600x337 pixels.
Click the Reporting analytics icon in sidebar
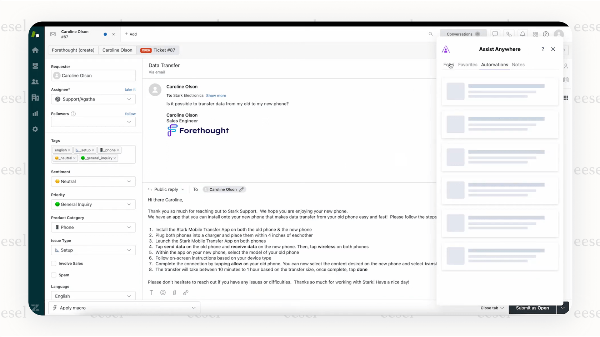(35, 113)
